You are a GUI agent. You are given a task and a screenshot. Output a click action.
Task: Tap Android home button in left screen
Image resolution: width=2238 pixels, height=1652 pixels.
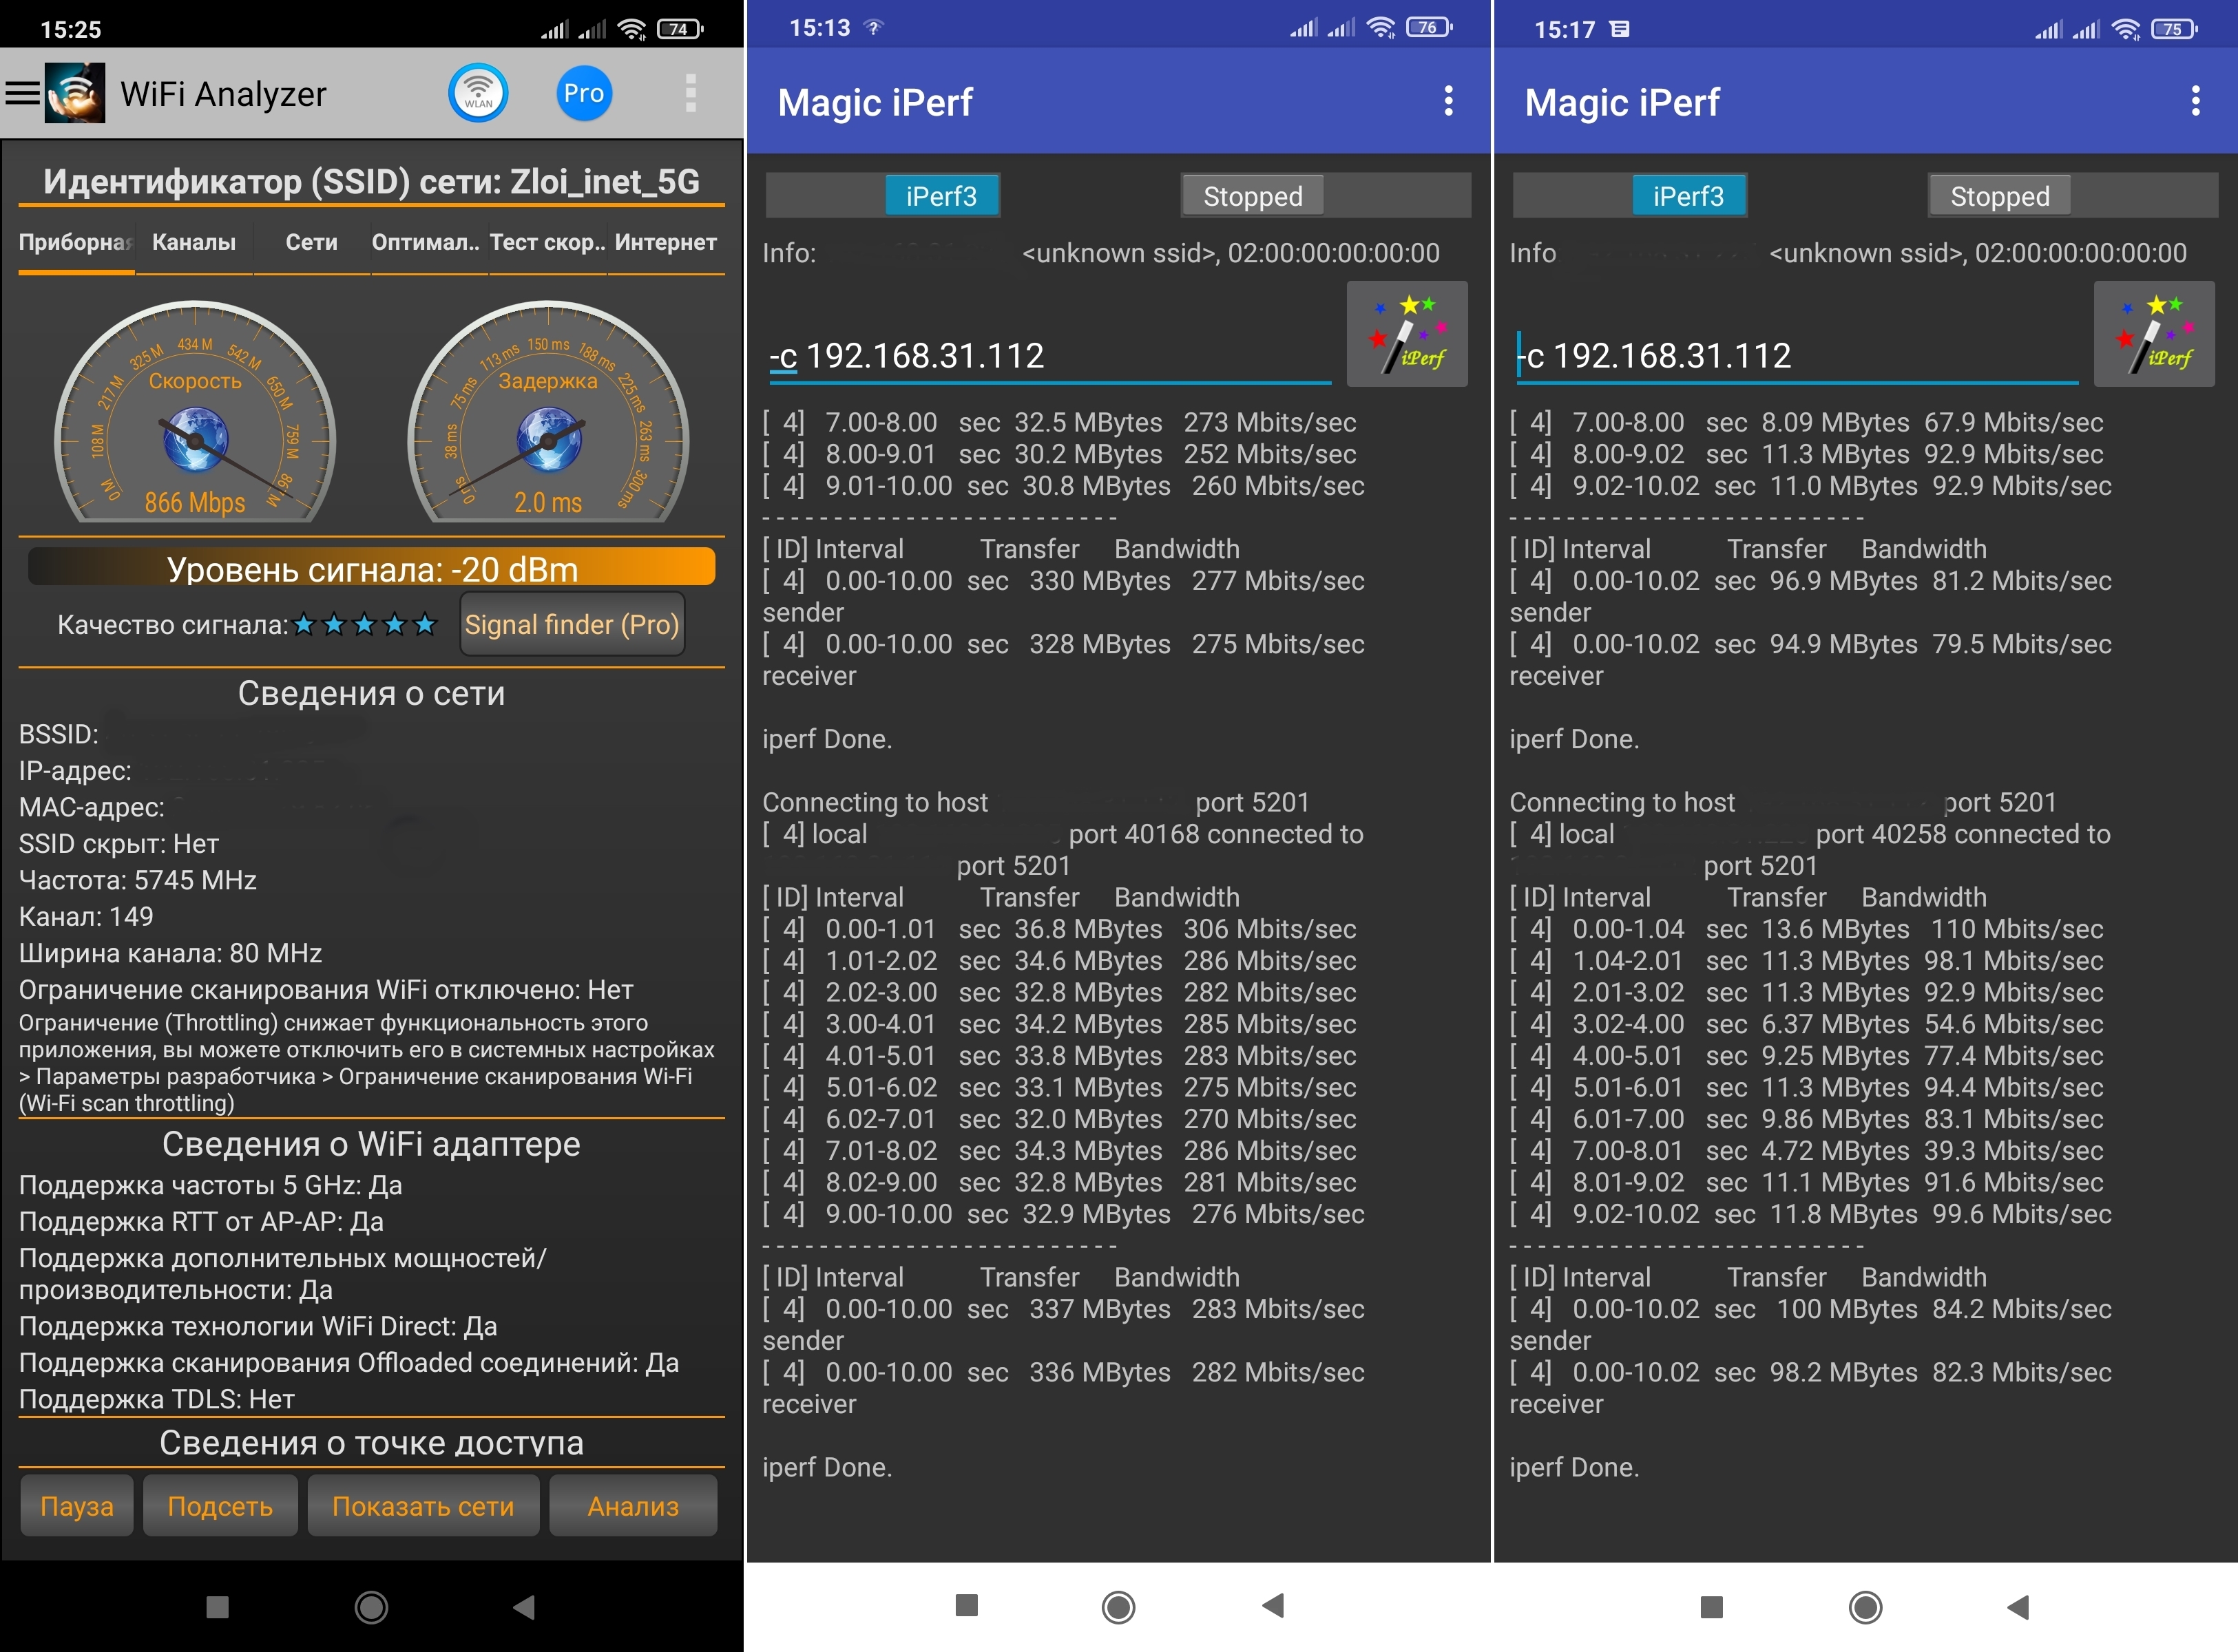(x=371, y=1607)
